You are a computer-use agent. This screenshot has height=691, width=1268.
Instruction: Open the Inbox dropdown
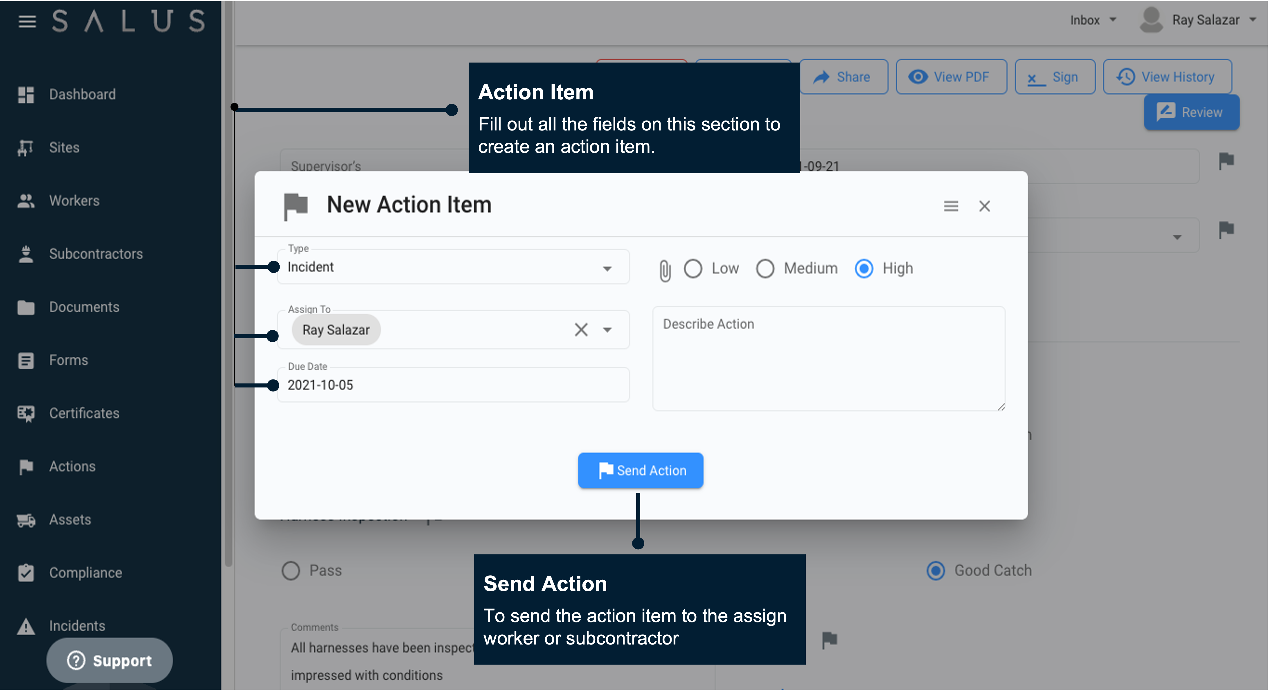click(1093, 20)
